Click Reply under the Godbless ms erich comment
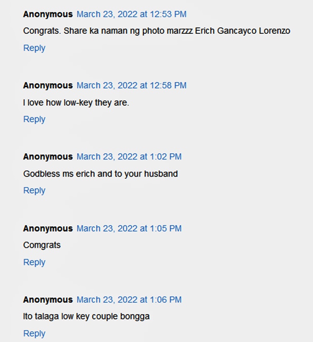The image size is (313, 342). [34, 190]
